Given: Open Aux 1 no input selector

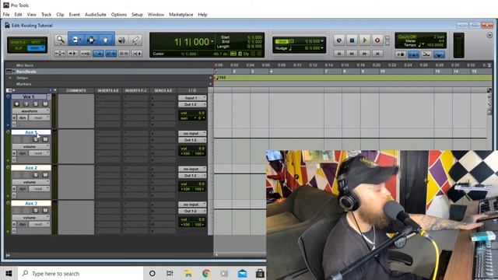Looking at the screenshot, I should (x=192, y=133).
